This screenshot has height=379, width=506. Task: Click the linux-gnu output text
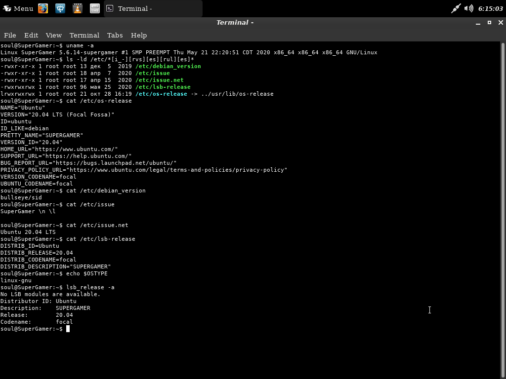(16, 280)
